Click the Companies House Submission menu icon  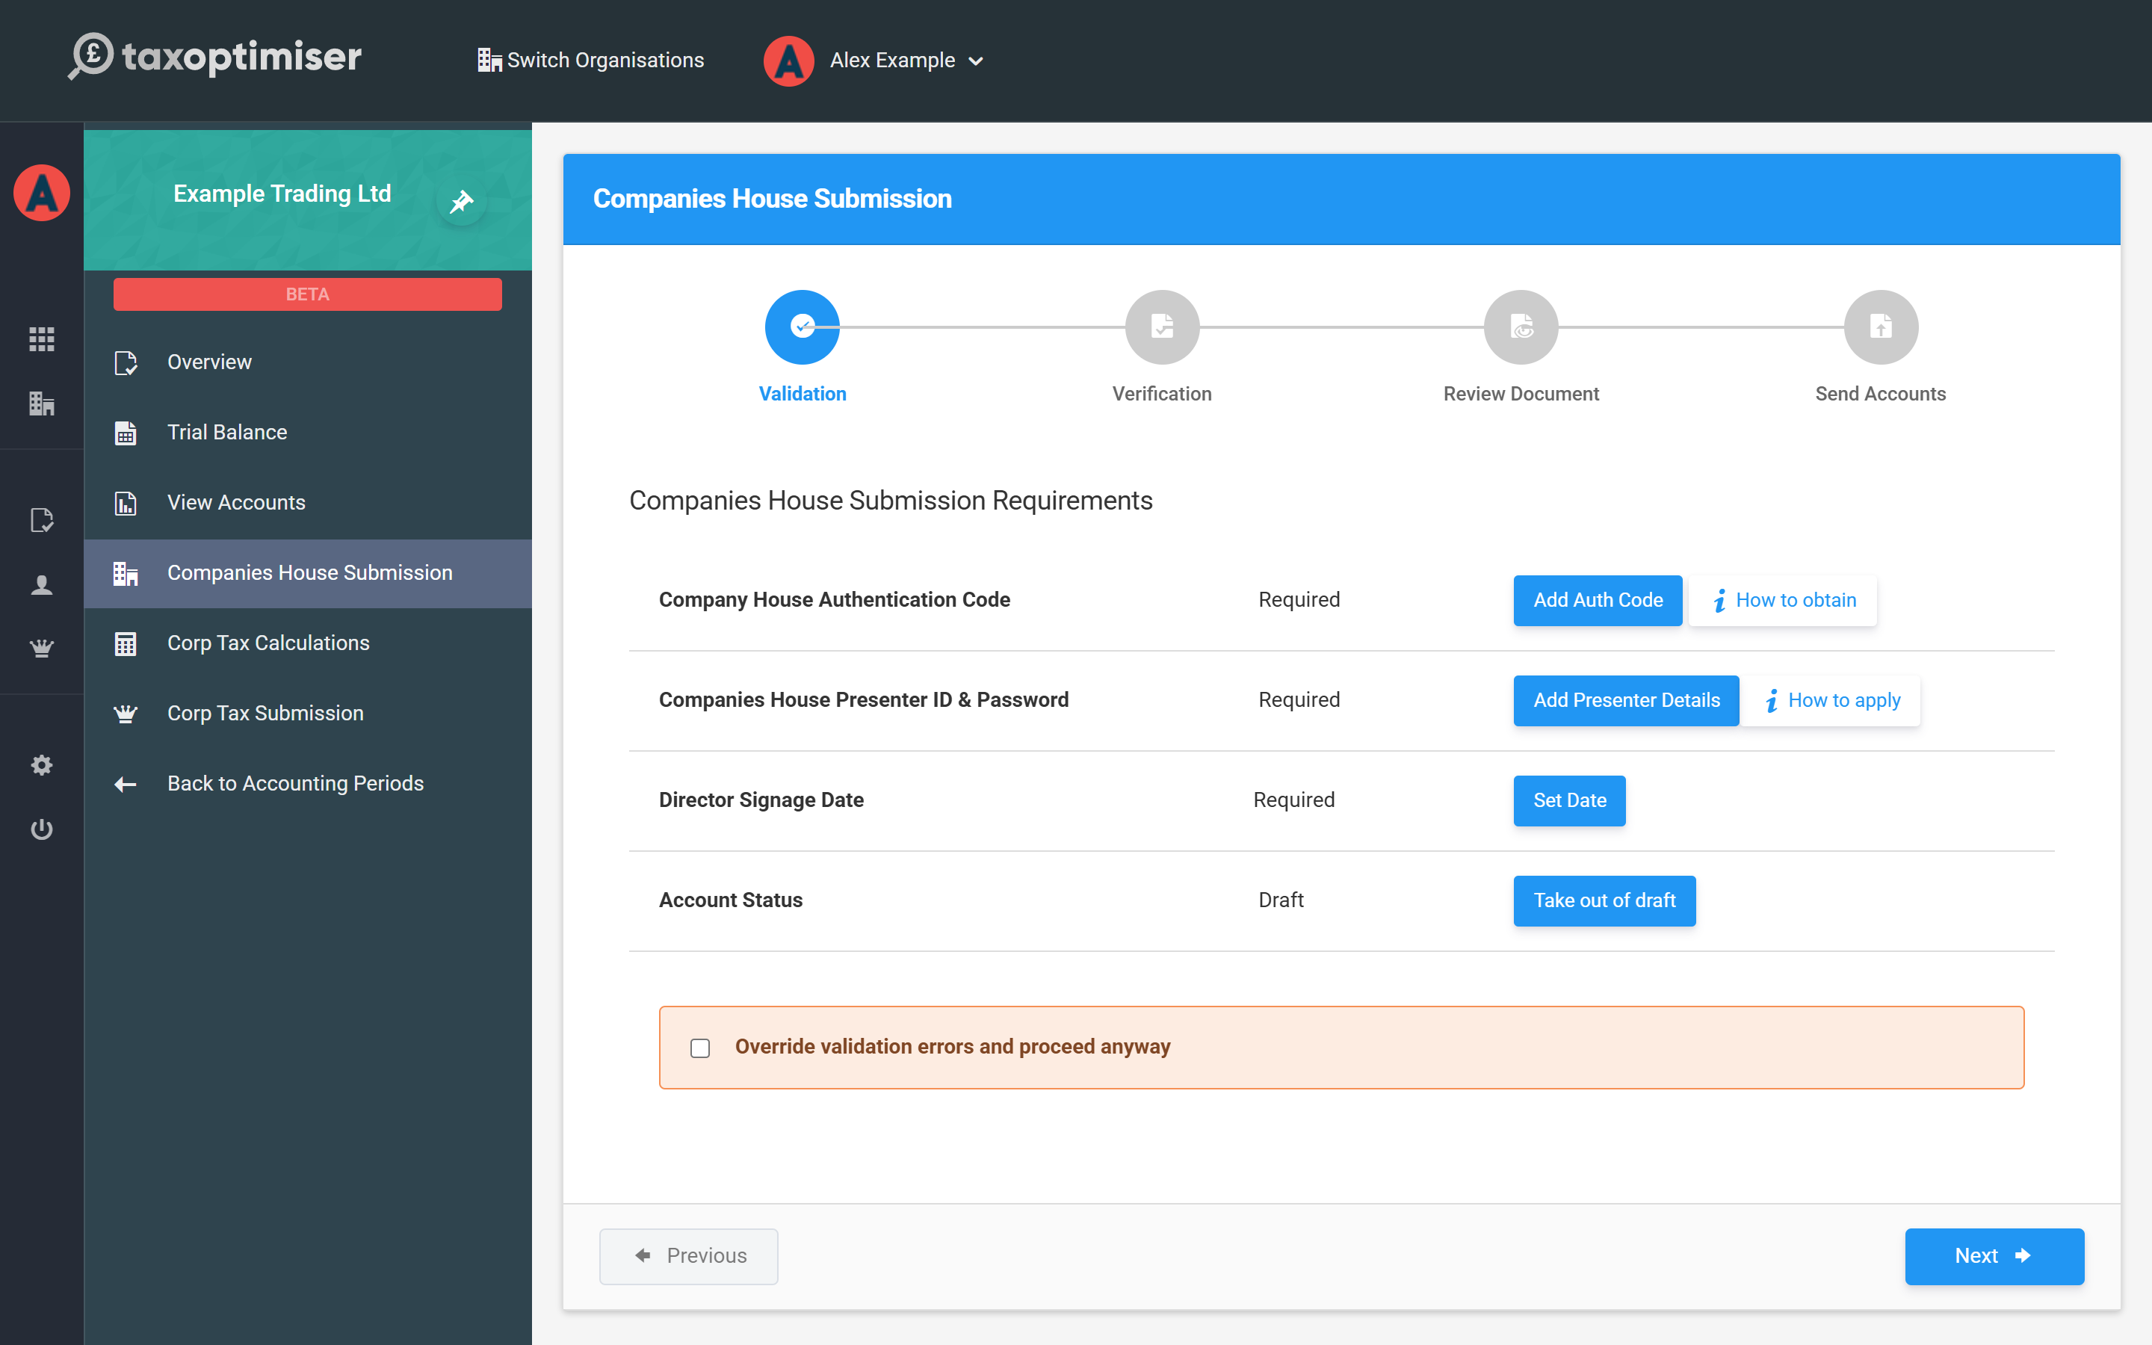[126, 574]
